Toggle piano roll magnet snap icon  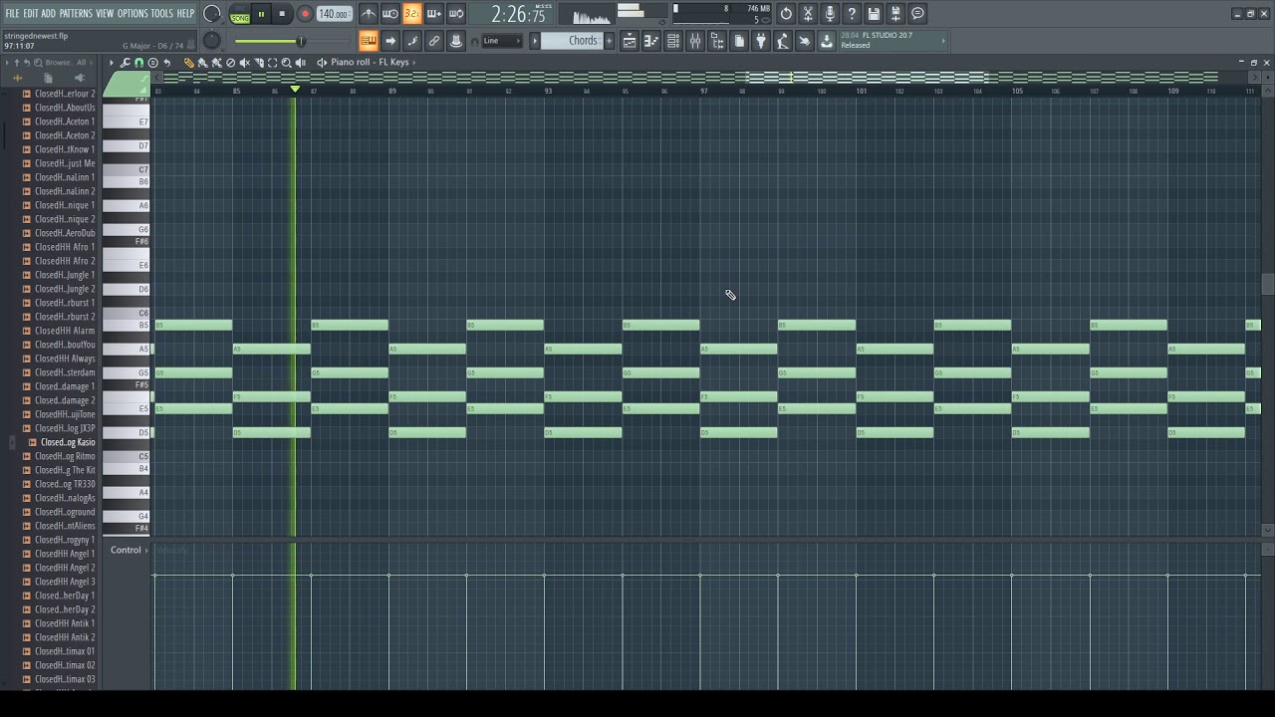click(138, 62)
